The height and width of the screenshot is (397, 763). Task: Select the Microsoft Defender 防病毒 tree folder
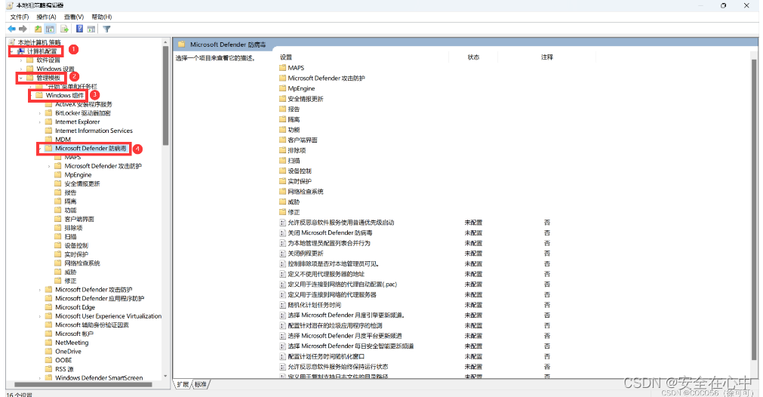point(91,149)
